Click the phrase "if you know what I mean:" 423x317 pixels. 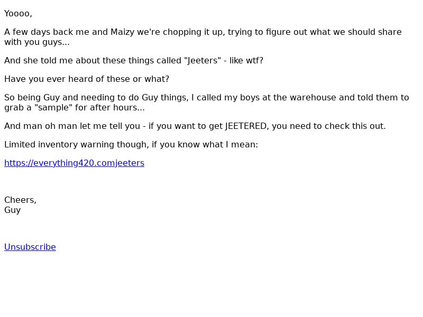pyautogui.click(x=205, y=144)
